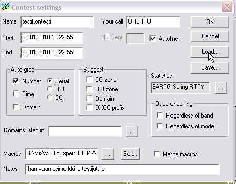Click the Save... button
Viewport: 236px width, 184px height.
[x=210, y=67]
